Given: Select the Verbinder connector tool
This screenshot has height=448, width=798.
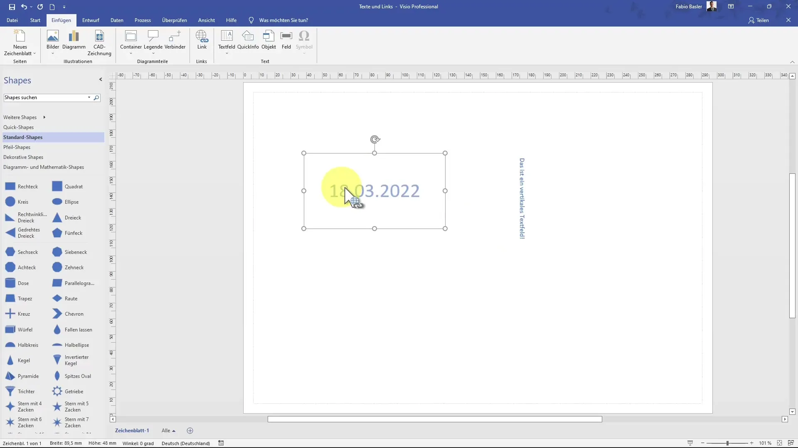Looking at the screenshot, I should tap(175, 39).
